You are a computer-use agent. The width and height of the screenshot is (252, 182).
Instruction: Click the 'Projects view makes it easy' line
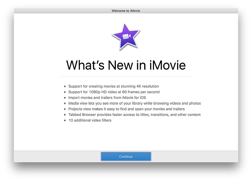coord(126,109)
